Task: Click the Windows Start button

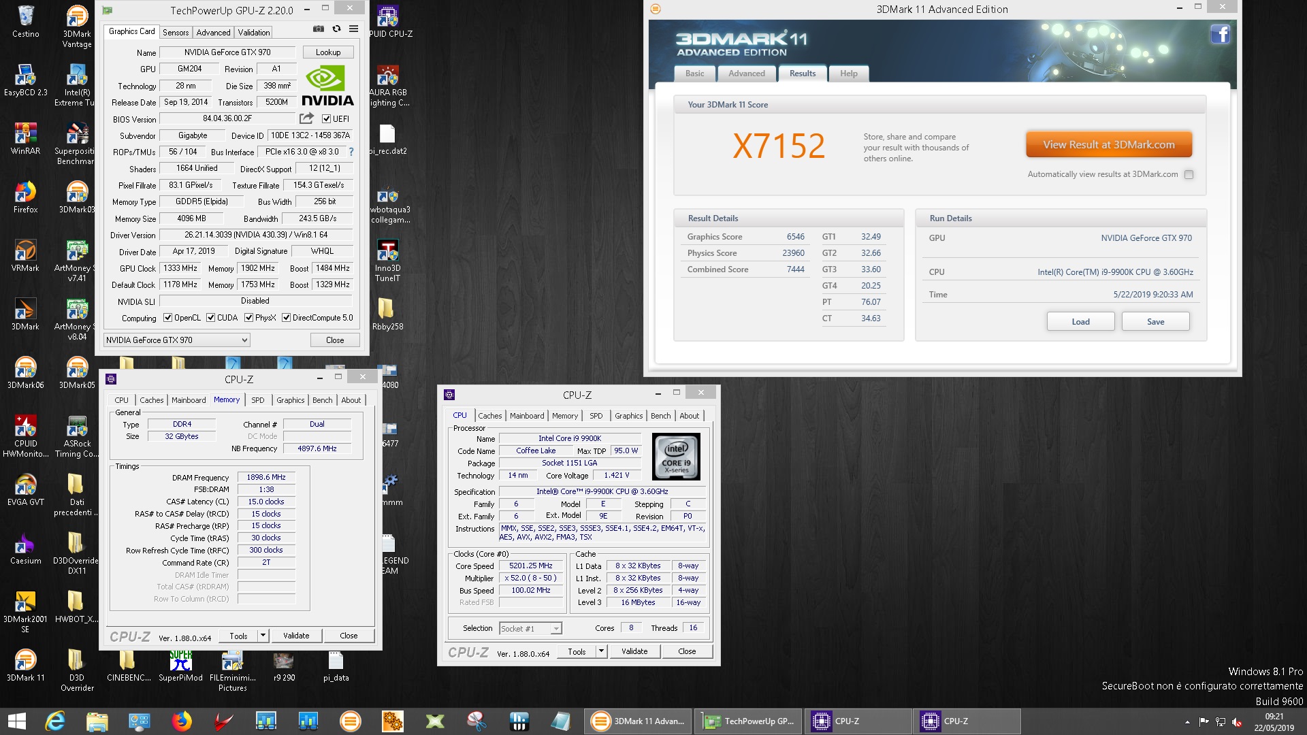Action: click(x=16, y=721)
